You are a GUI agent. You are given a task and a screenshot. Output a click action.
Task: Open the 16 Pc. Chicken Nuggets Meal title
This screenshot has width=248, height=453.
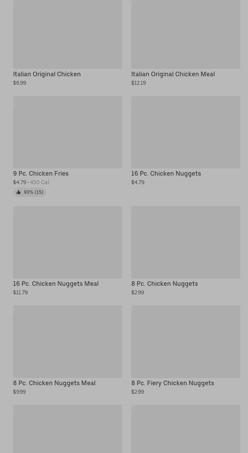(x=56, y=284)
